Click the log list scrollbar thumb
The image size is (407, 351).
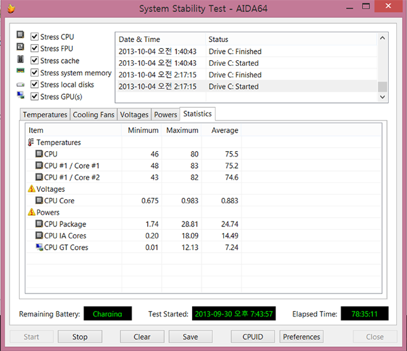click(383, 87)
